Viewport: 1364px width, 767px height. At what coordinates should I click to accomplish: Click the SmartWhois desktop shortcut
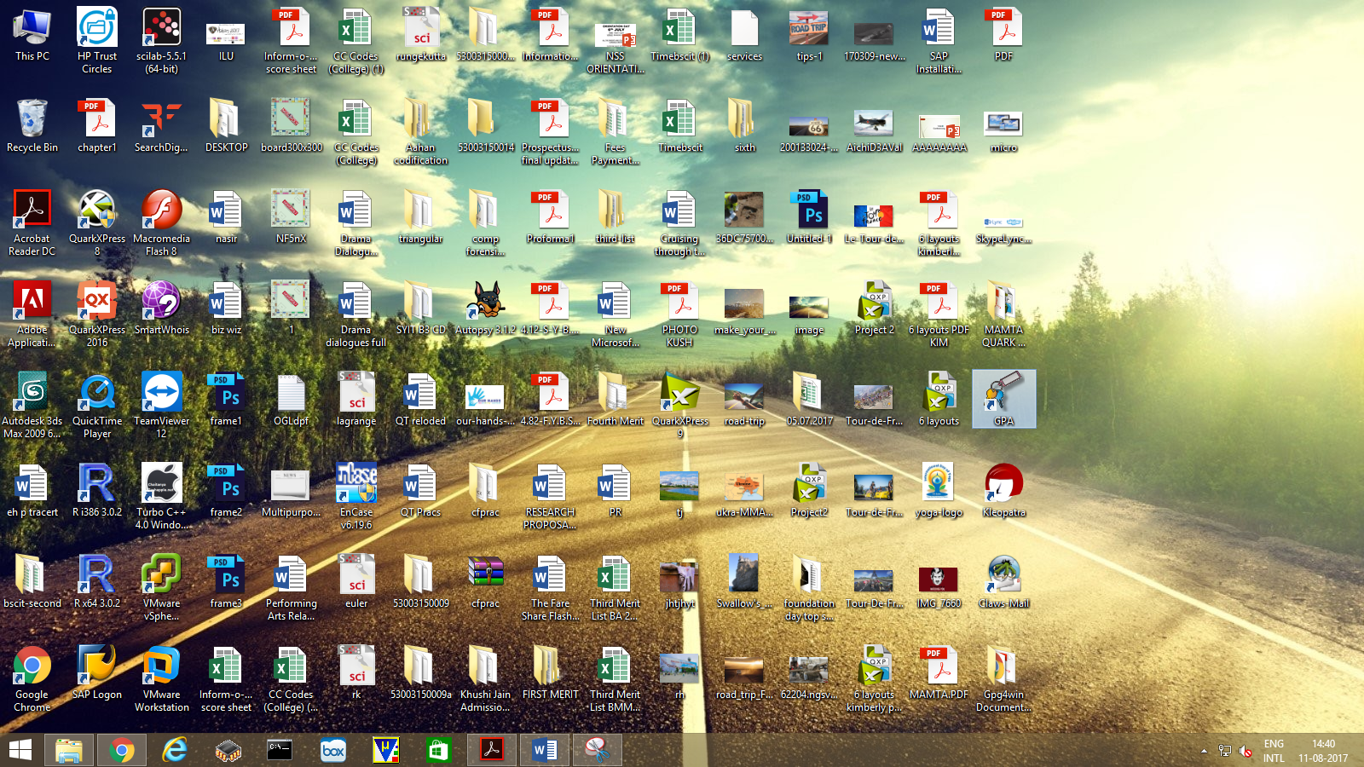tap(161, 303)
